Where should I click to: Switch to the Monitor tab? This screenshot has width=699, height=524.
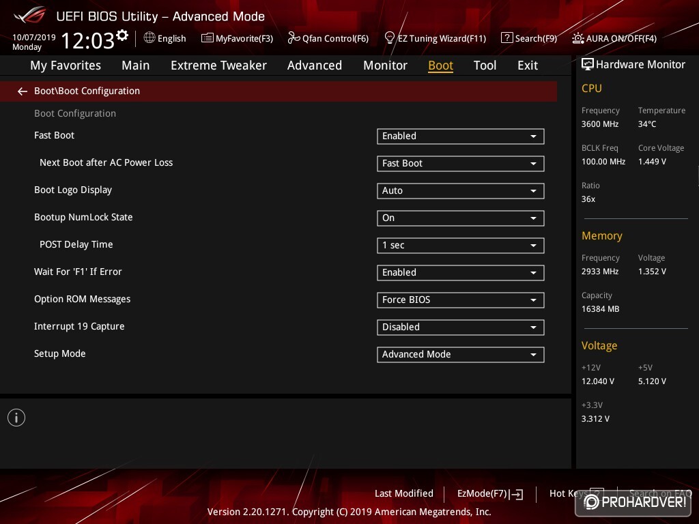385,65
